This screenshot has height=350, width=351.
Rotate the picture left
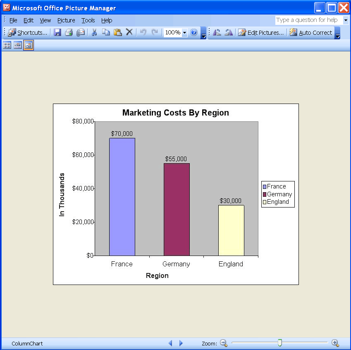[217, 32]
